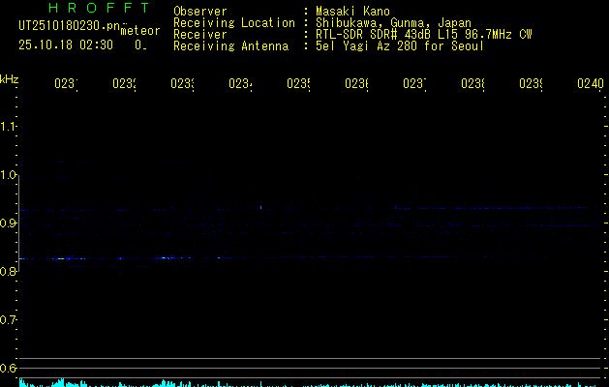Click the cyan signal intensity graph at bottom
609x387 pixels.
coord(311,383)
